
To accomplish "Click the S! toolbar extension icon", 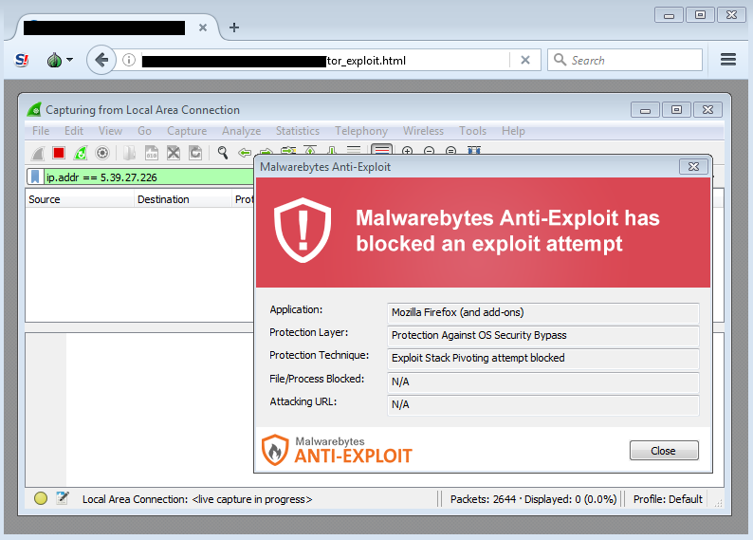I will [x=22, y=60].
